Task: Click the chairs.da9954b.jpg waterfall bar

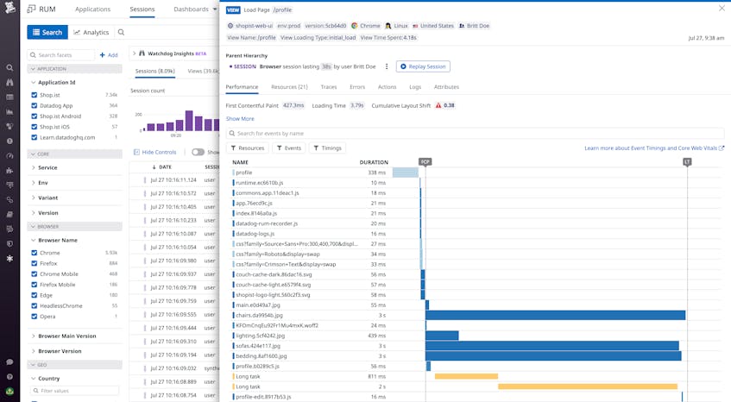Action: coord(555,316)
